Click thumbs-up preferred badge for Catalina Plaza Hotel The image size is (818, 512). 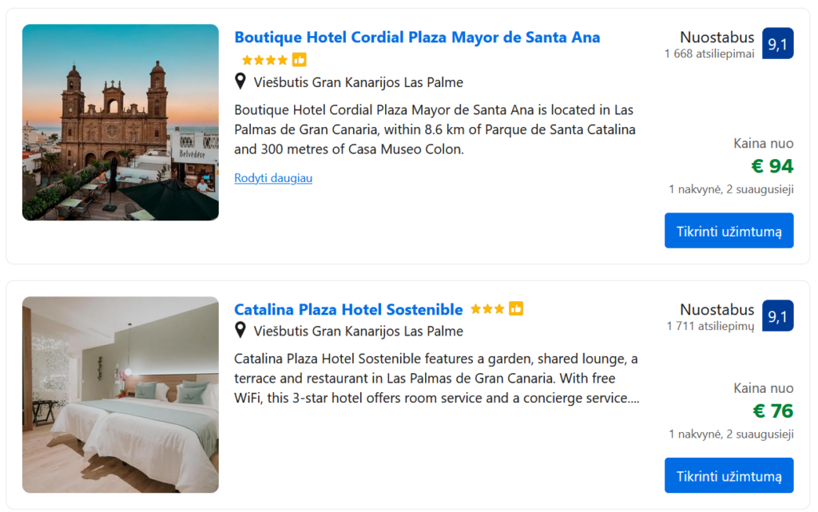[516, 309]
